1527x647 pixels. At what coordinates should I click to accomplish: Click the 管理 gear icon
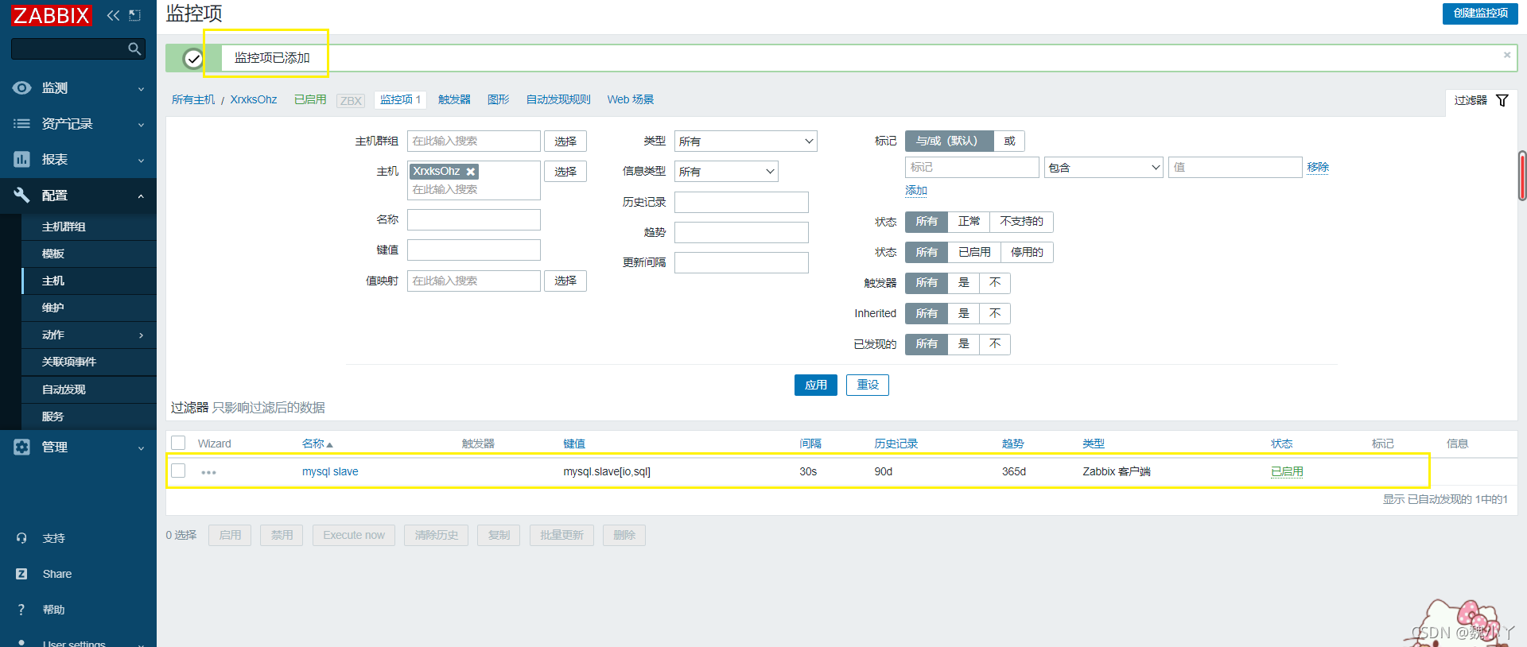(22, 447)
